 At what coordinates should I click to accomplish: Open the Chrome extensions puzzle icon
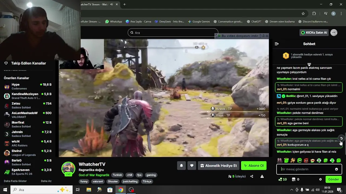(314, 13)
